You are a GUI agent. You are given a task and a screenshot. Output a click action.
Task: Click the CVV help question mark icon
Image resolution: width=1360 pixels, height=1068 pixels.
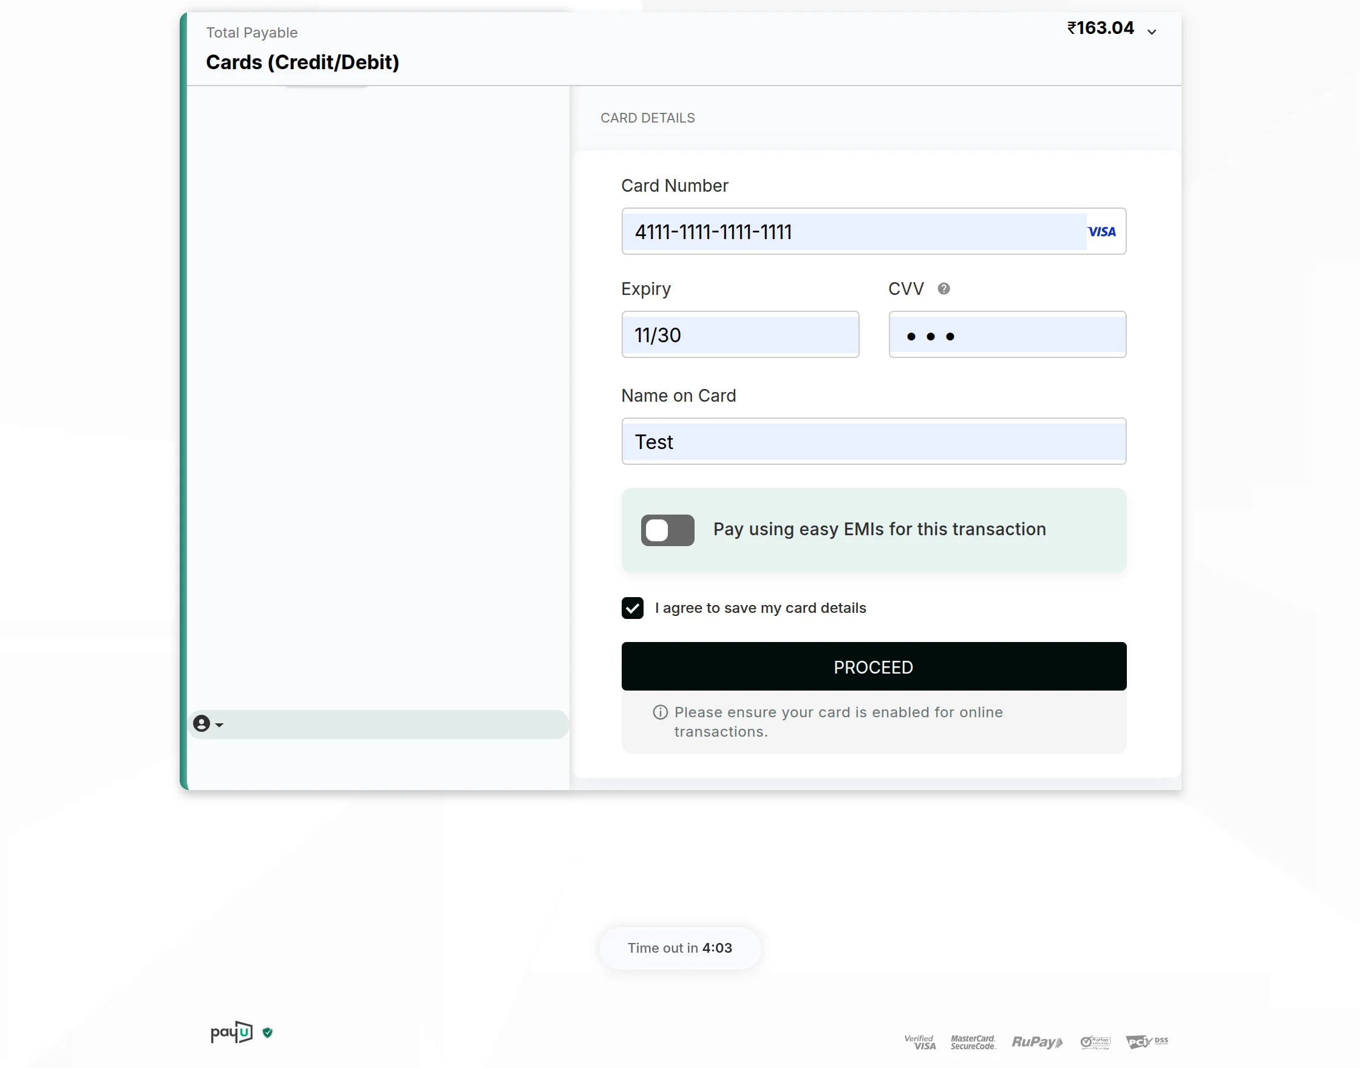coord(943,288)
